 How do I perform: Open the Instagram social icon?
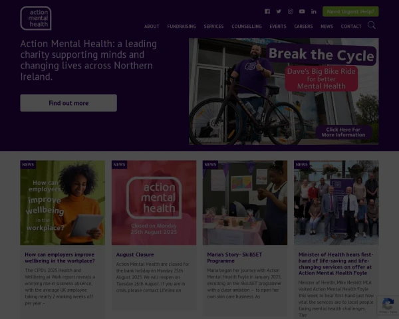(291, 11)
